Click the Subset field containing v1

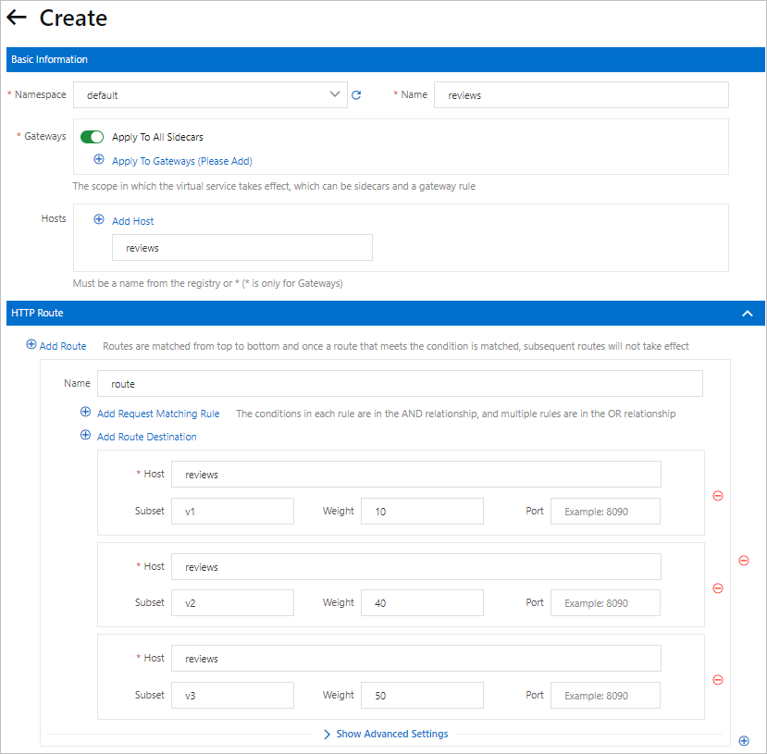click(232, 512)
